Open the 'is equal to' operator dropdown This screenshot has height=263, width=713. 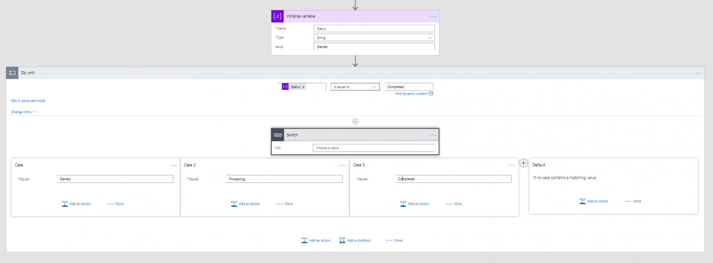(x=355, y=87)
